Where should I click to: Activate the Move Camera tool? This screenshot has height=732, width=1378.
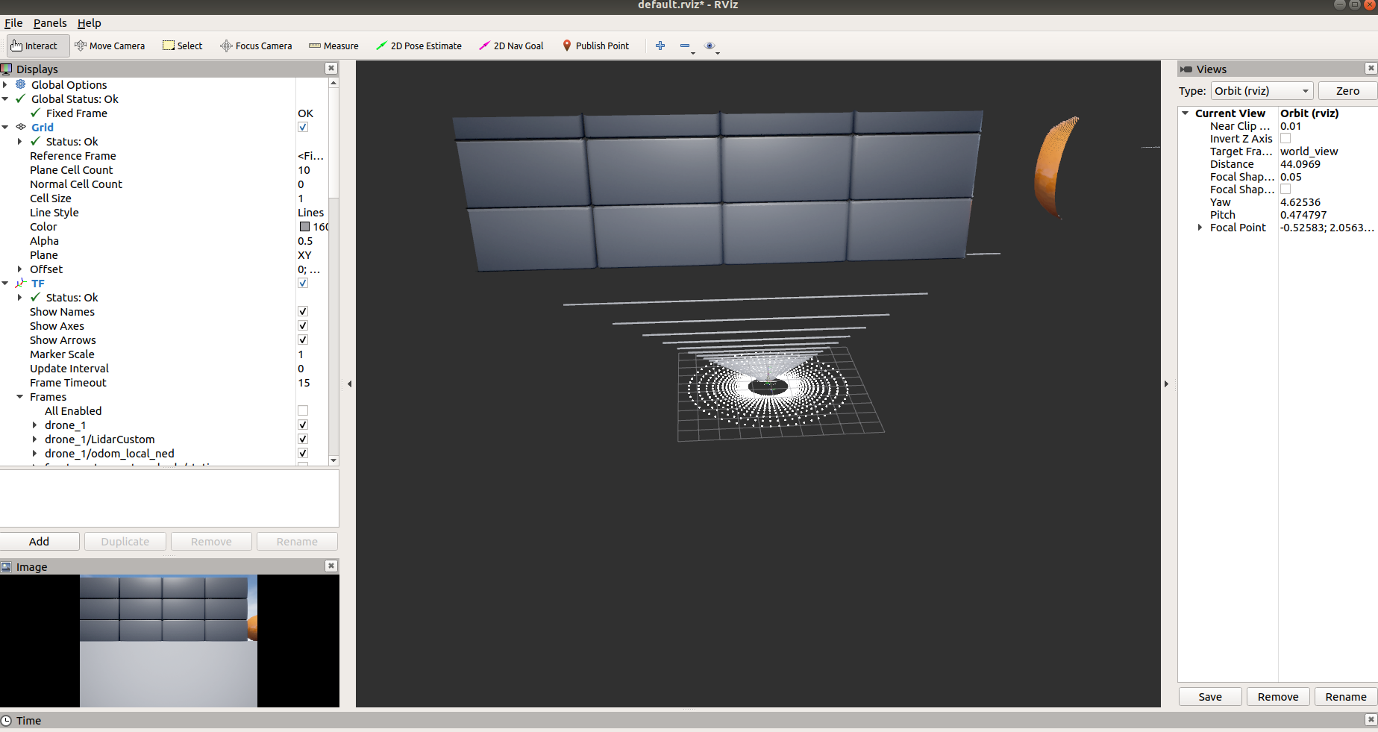pyautogui.click(x=110, y=46)
